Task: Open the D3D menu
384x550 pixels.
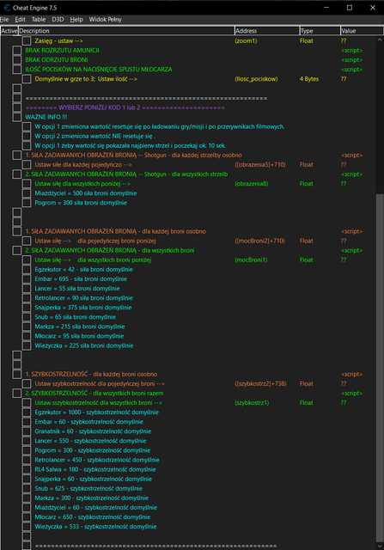Action: 58,19
